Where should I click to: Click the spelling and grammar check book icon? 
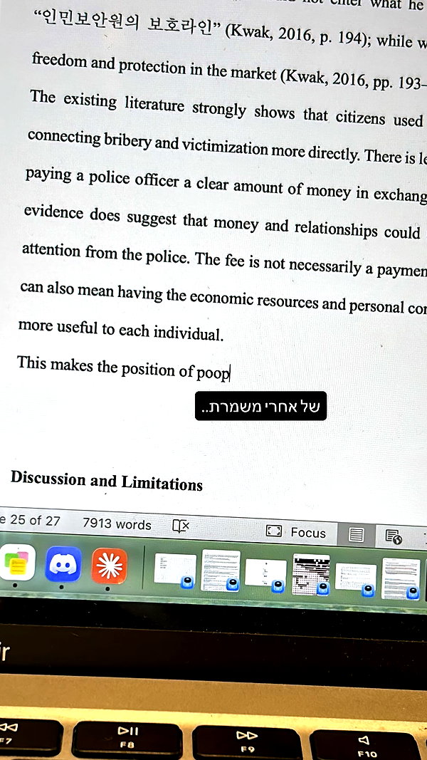(x=181, y=526)
